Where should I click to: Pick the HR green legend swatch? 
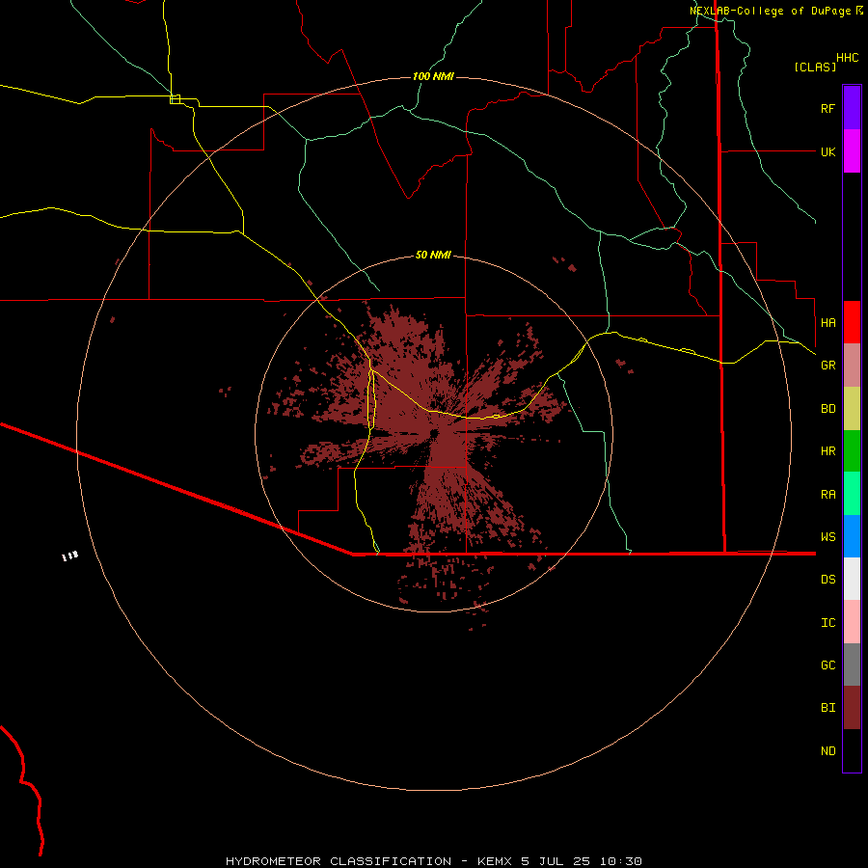(852, 451)
